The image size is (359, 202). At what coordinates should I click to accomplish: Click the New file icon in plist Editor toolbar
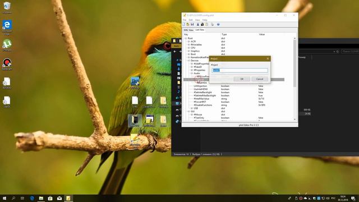pyautogui.click(x=183, y=24)
